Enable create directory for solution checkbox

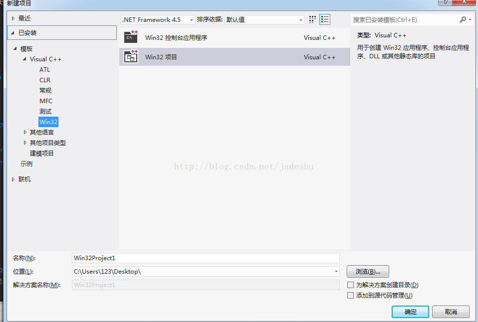[351, 285]
